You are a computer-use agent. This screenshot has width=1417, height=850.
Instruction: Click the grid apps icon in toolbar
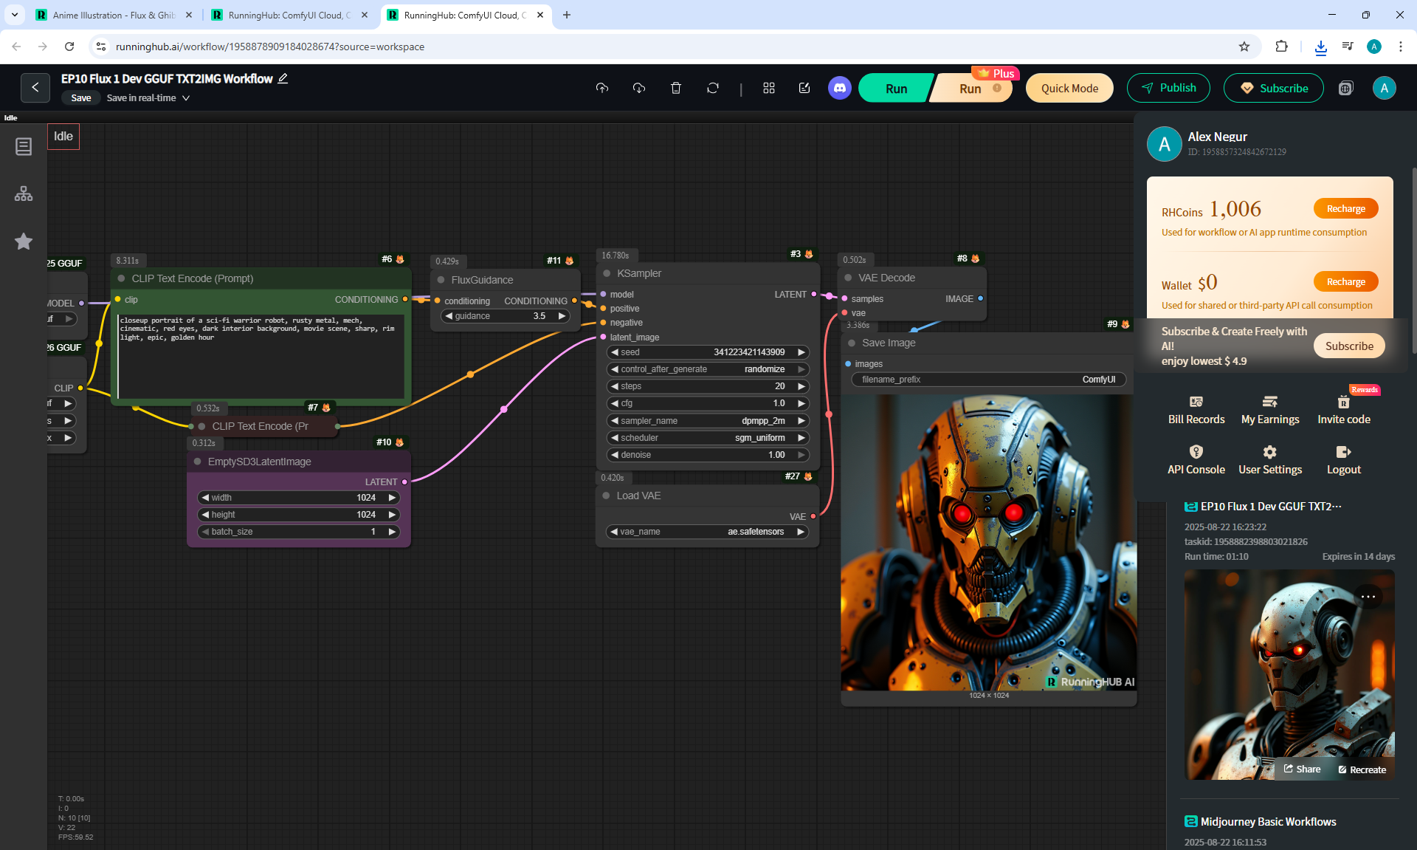[x=769, y=88]
